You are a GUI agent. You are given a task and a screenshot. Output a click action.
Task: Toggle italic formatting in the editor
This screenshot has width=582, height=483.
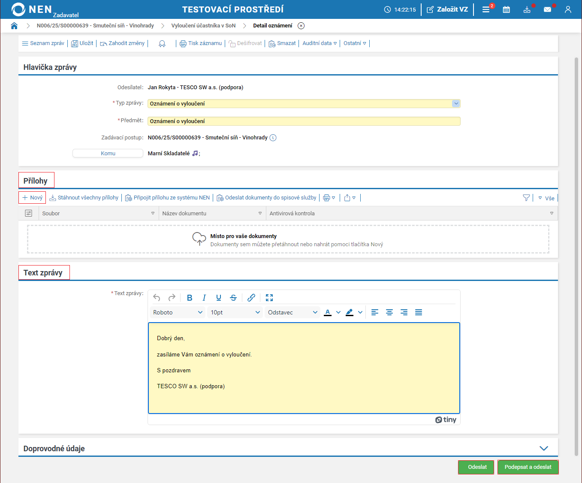pos(204,298)
